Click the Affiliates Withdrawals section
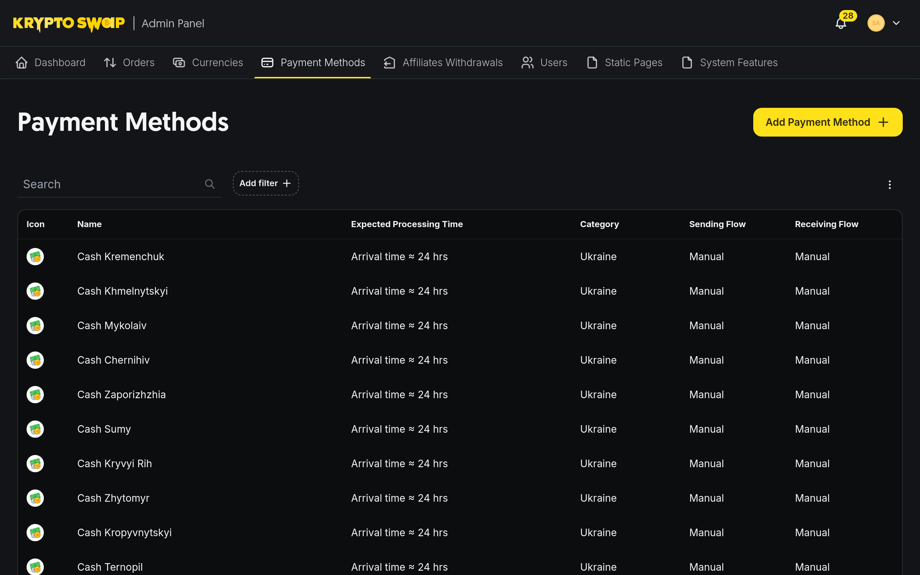This screenshot has width=920, height=575. pos(443,62)
